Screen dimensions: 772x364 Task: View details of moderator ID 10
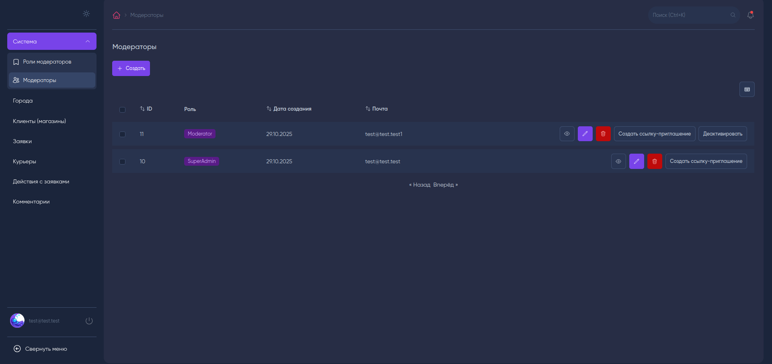point(618,161)
